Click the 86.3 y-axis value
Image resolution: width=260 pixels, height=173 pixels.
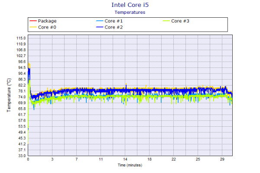[22, 79]
